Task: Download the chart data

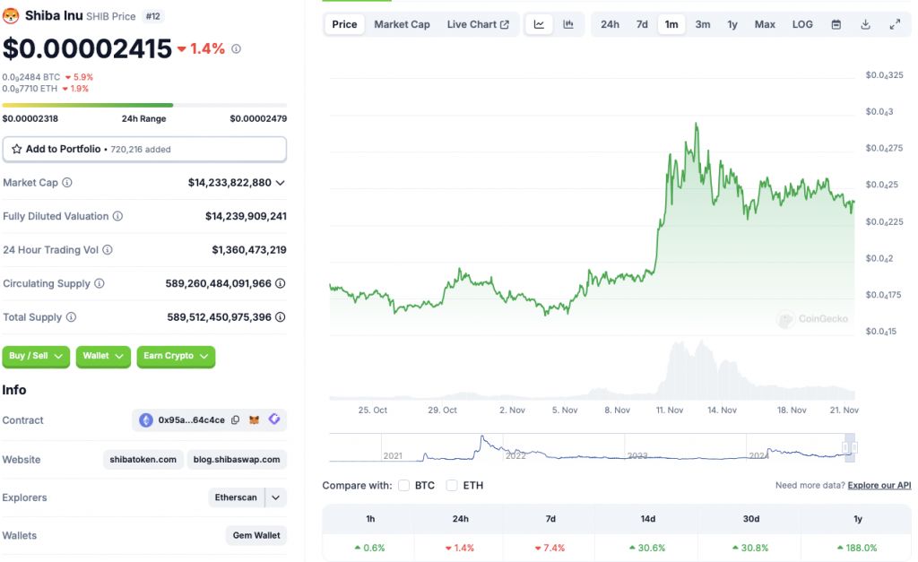Action: (865, 24)
